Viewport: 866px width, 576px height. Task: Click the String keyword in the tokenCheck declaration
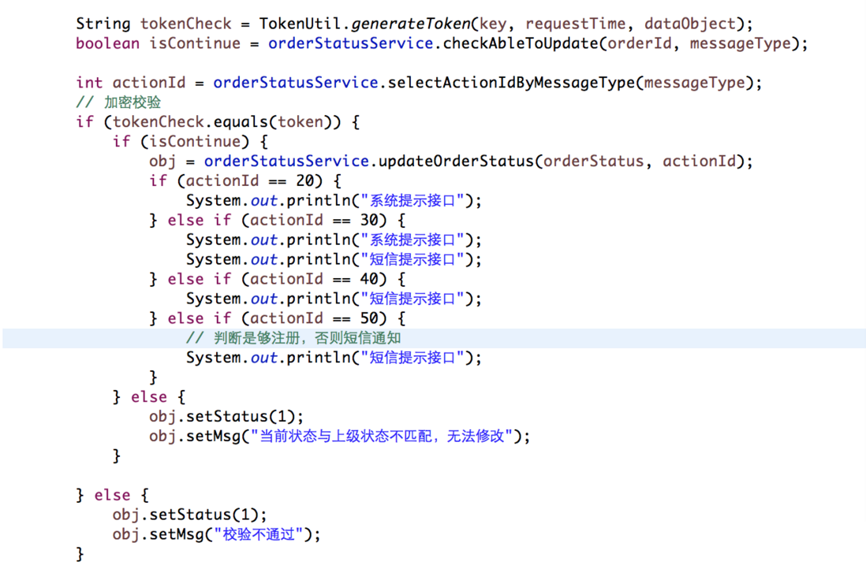point(103,24)
